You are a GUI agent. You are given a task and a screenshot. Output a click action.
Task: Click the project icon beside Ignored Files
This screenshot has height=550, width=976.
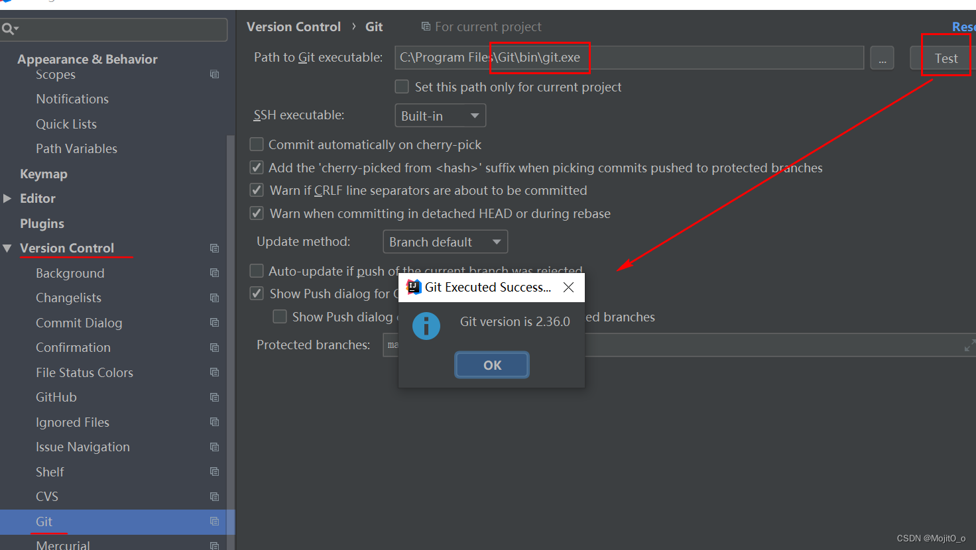click(214, 422)
